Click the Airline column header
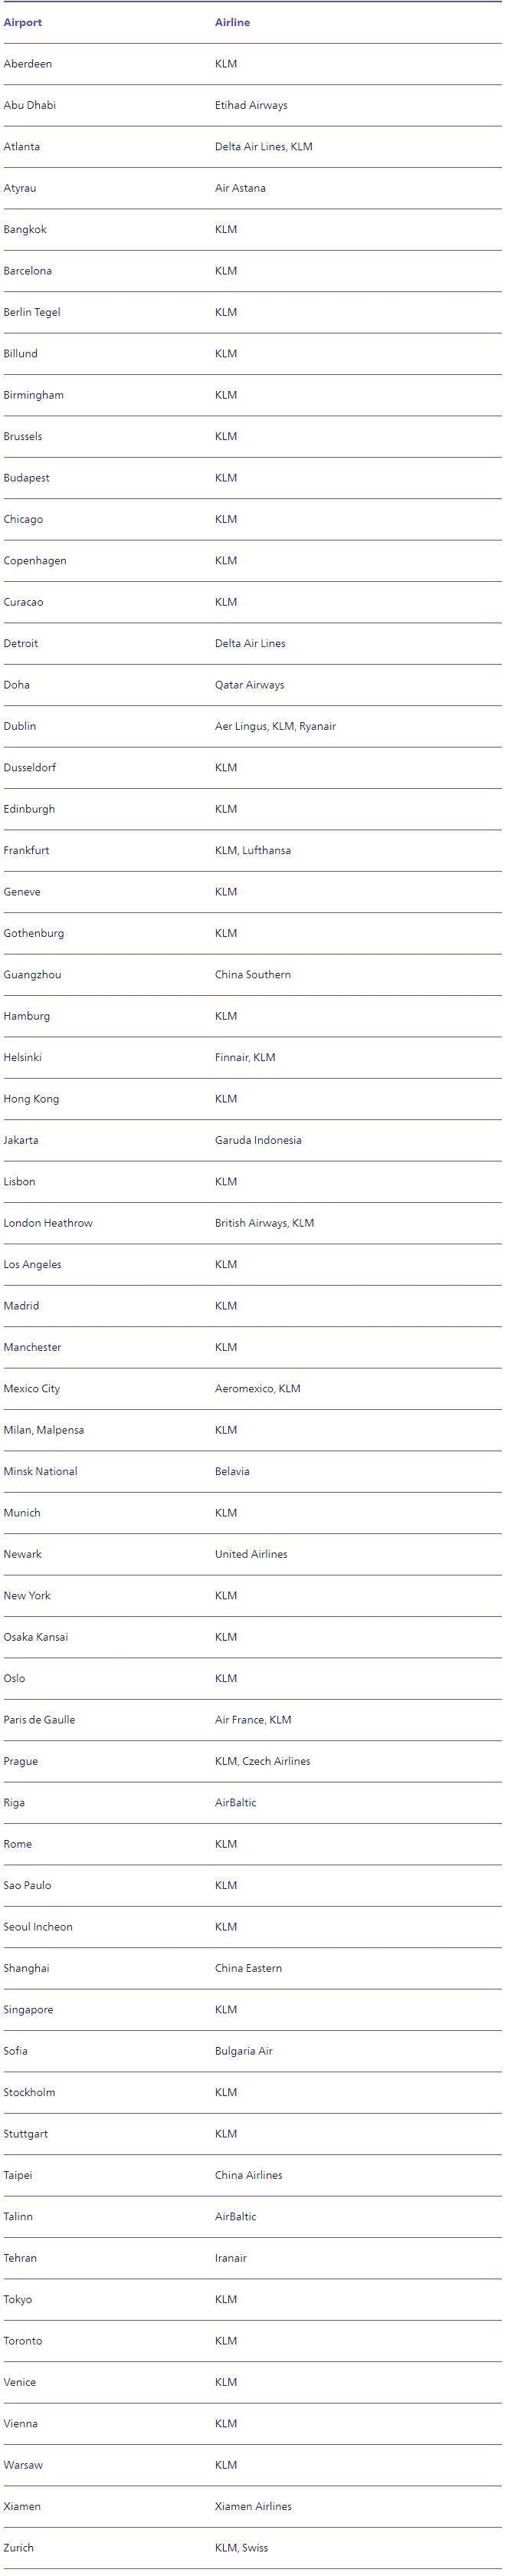The width and height of the screenshot is (505, 2576). tap(232, 22)
